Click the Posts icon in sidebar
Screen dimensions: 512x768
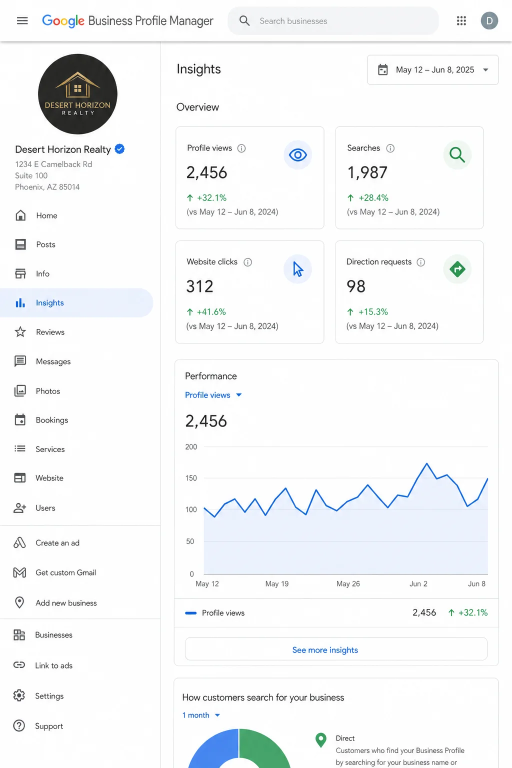coord(20,244)
